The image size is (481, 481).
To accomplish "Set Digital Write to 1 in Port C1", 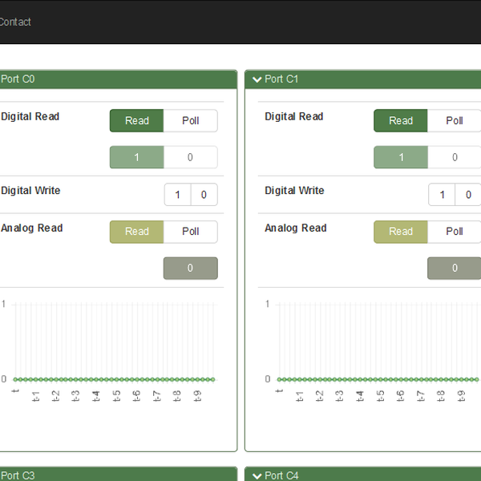I will [442, 195].
